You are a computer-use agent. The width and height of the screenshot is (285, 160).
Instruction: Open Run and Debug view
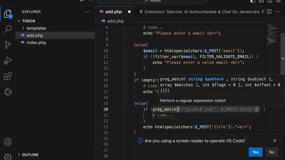(x=8, y=60)
